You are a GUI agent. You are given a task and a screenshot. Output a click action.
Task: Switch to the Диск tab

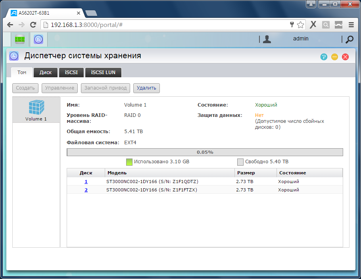point(46,73)
